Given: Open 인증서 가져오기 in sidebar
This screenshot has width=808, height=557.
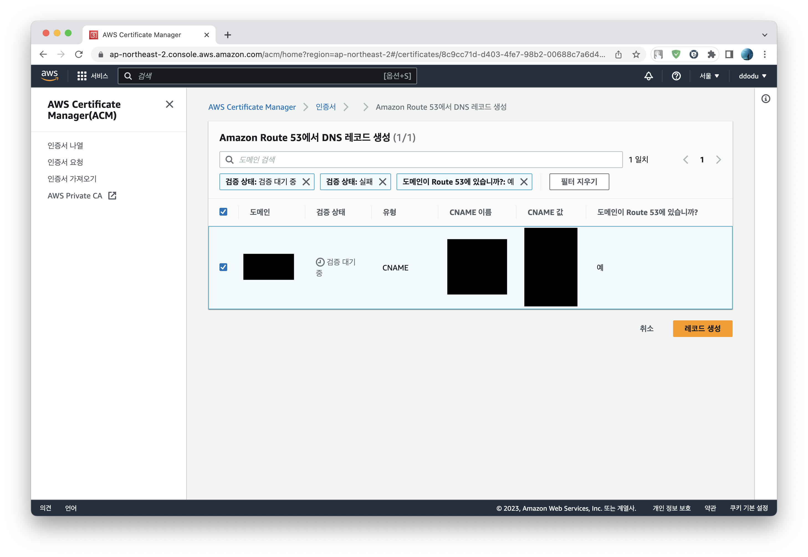Looking at the screenshot, I should [x=72, y=179].
